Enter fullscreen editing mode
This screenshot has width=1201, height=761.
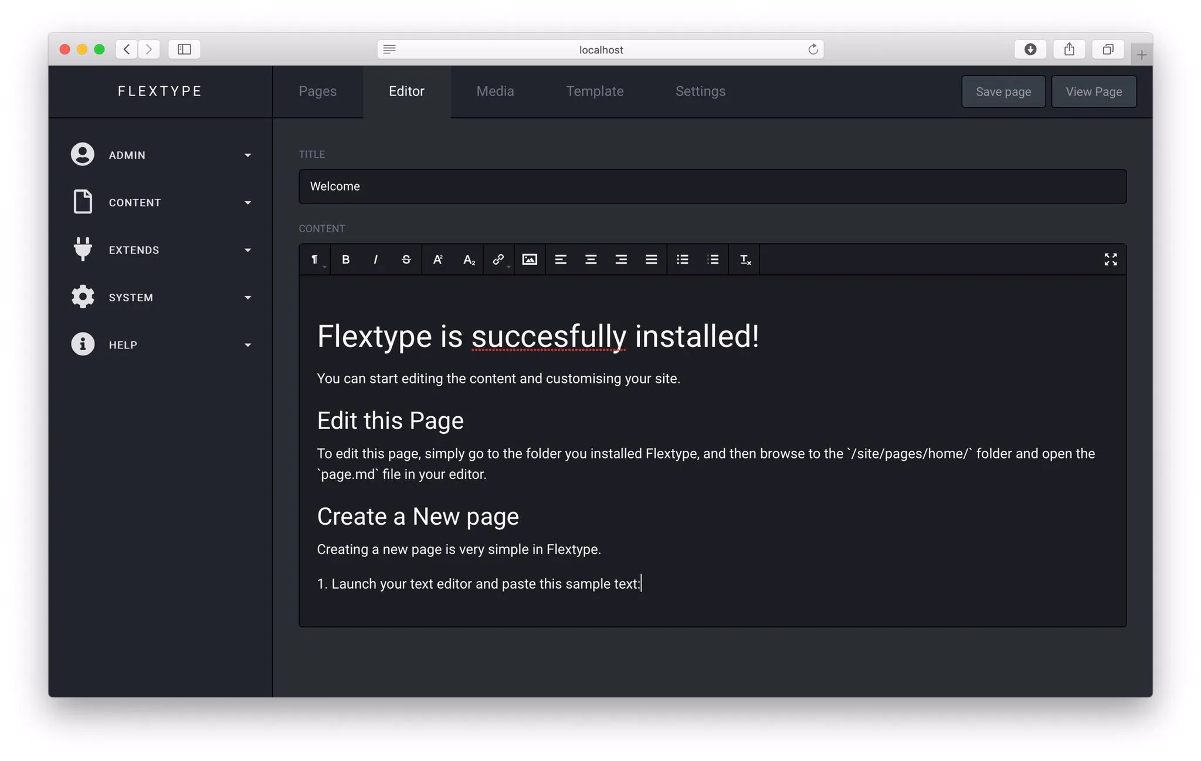[x=1111, y=259]
